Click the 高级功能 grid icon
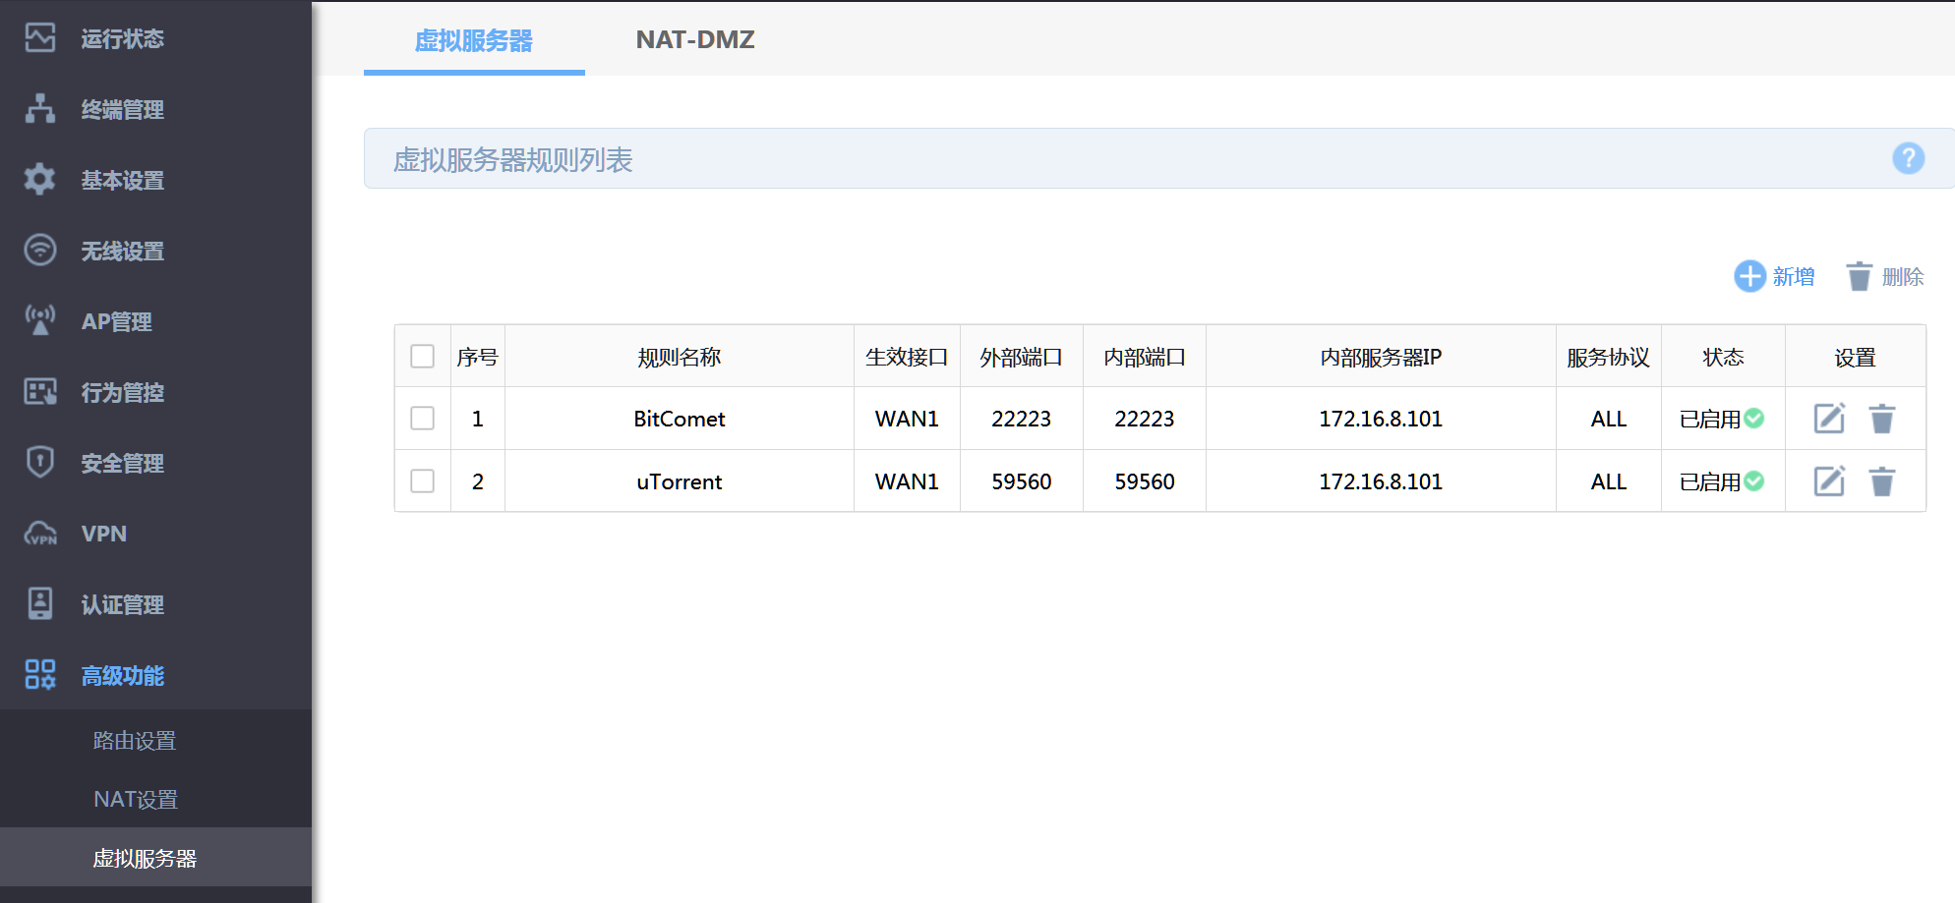 point(40,675)
